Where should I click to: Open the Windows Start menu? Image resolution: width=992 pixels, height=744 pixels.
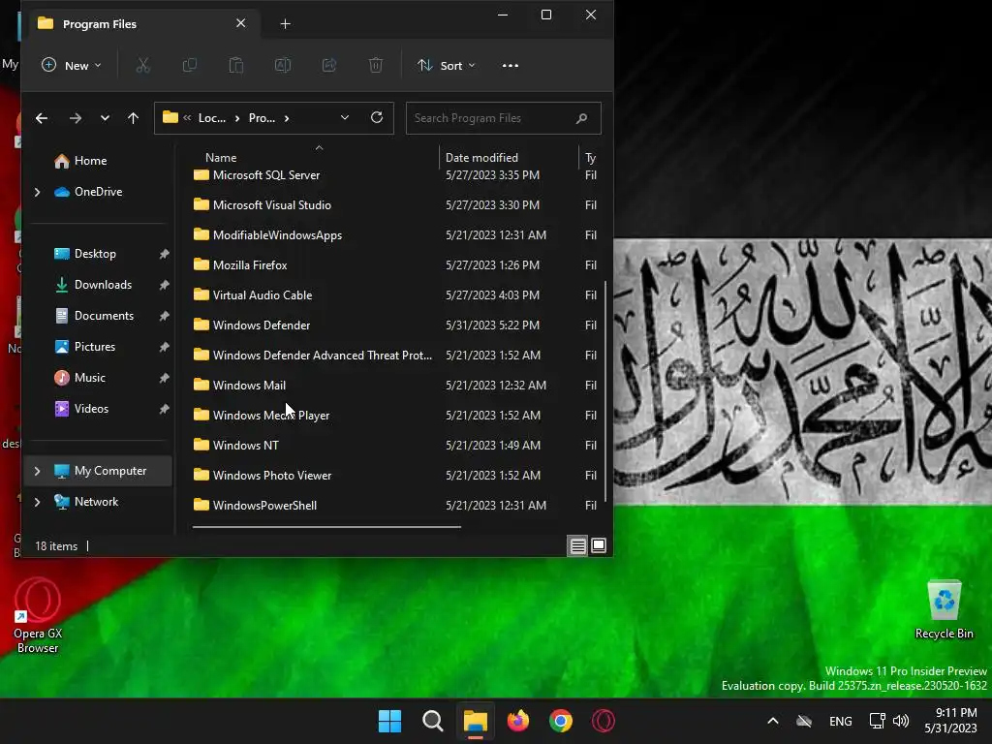click(389, 721)
